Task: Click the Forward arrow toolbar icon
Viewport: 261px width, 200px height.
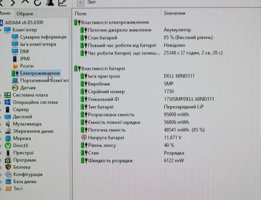Action: tap(13, 2)
